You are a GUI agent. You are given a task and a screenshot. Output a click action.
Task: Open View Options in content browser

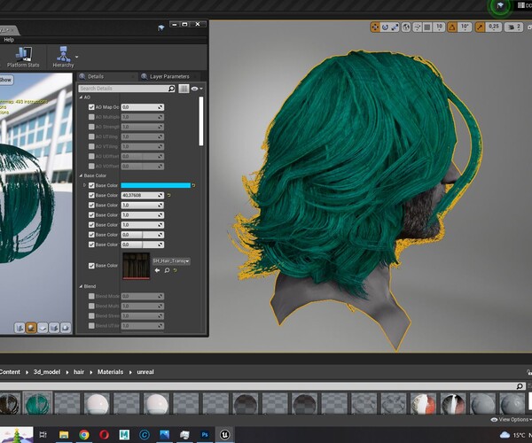[x=511, y=420]
